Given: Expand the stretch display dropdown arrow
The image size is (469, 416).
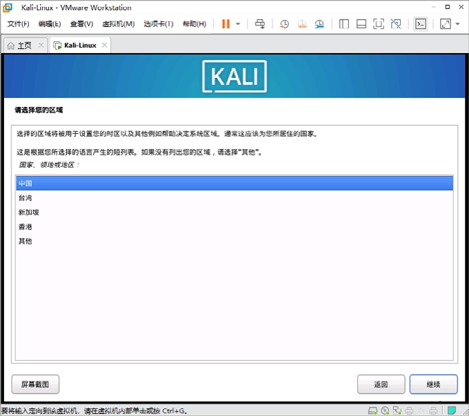Looking at the screenshot, I should tap(458, 24).
